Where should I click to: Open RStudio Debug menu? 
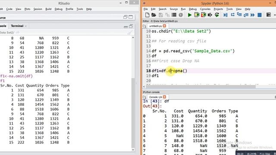pyautogui.click(x=59, y=9)
